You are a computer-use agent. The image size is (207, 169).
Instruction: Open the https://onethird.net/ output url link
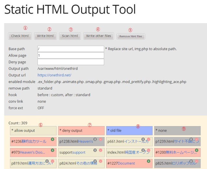(x=54, y=75)
